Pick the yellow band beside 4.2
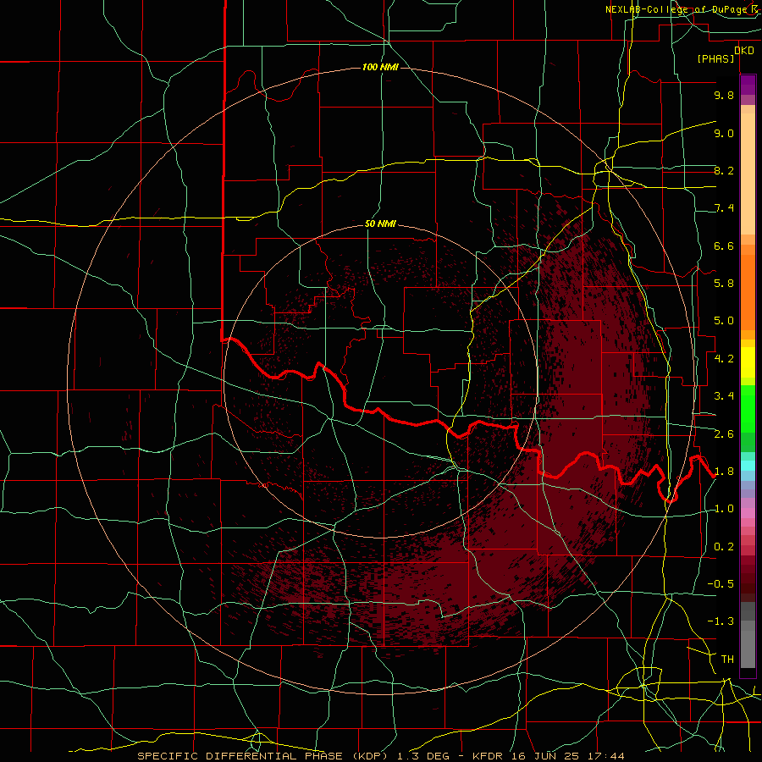The width and height of the screenshot is (762, 762). click(748, 362)
